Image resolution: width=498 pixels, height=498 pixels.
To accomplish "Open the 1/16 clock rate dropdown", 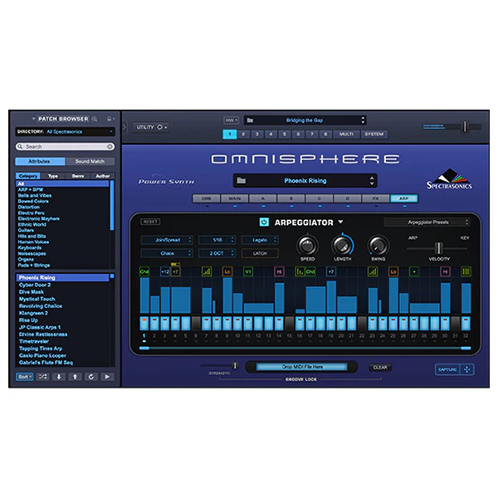I will pos(217,240).
